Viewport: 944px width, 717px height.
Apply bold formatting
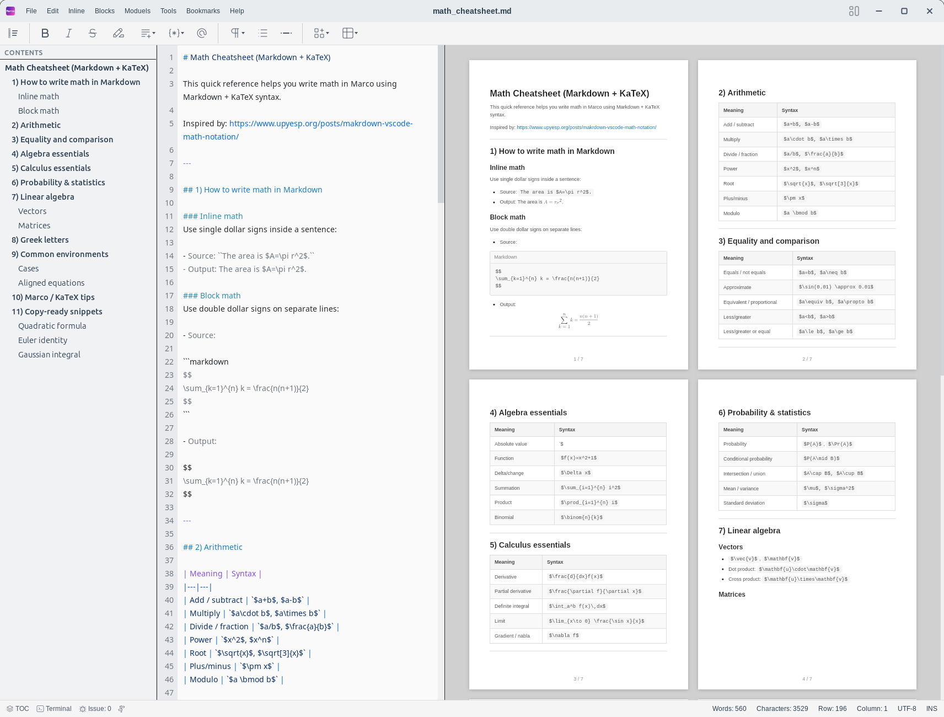coord(45,33)
